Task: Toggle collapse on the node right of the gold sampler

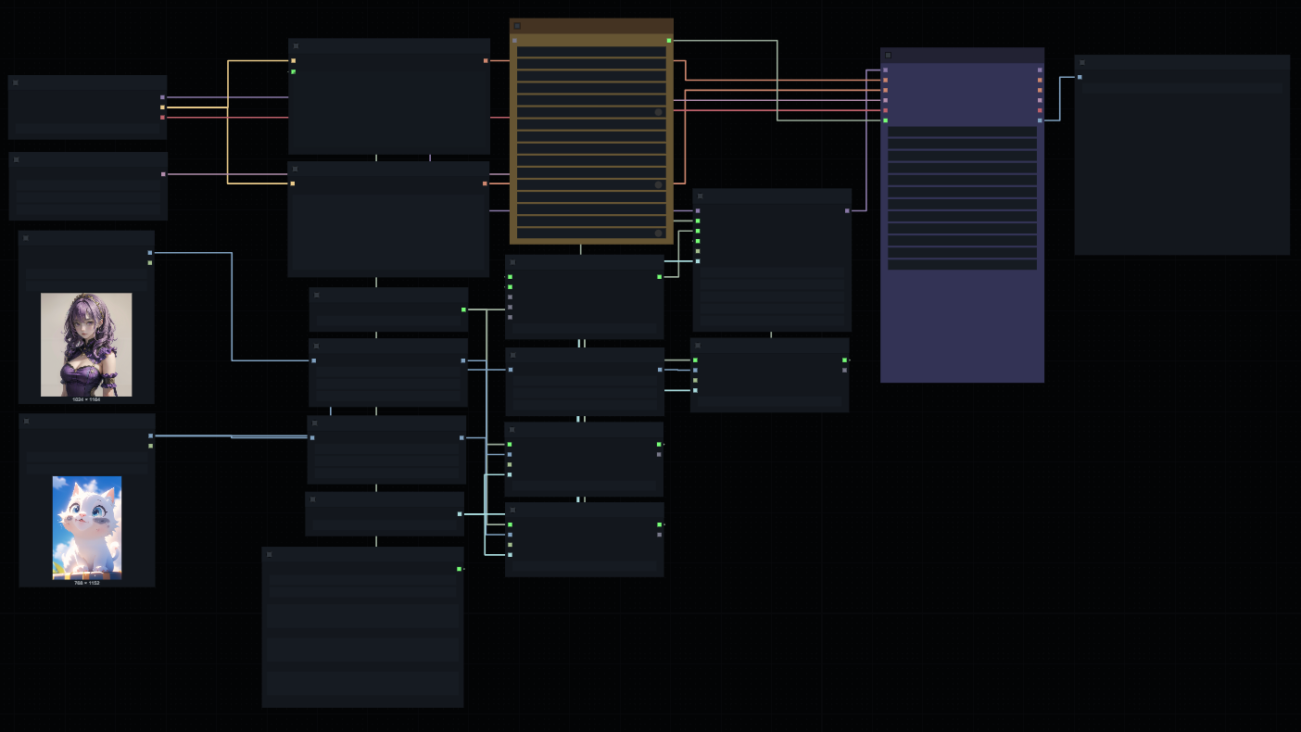Action: (x=700, y=196)
